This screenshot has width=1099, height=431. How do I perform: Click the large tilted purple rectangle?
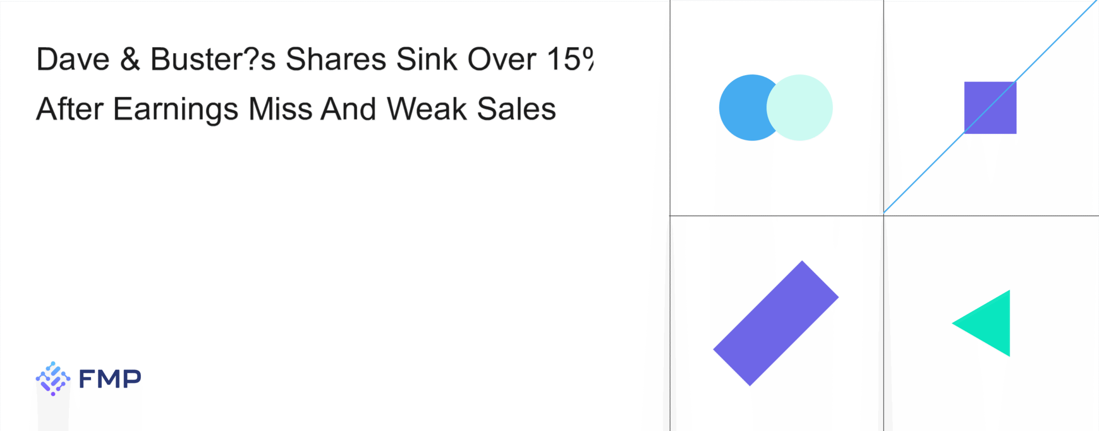point(776,323)
